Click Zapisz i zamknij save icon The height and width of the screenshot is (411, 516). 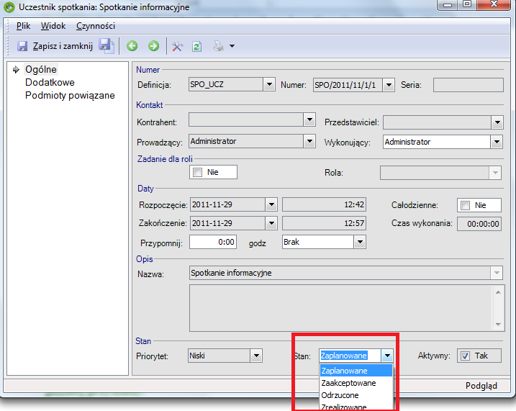pyautogui.click(x=22, y=46)
